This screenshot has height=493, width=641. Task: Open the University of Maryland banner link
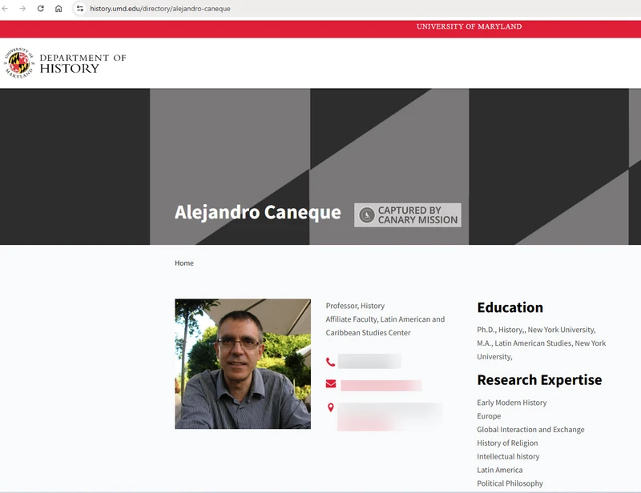tap(469, 26)
